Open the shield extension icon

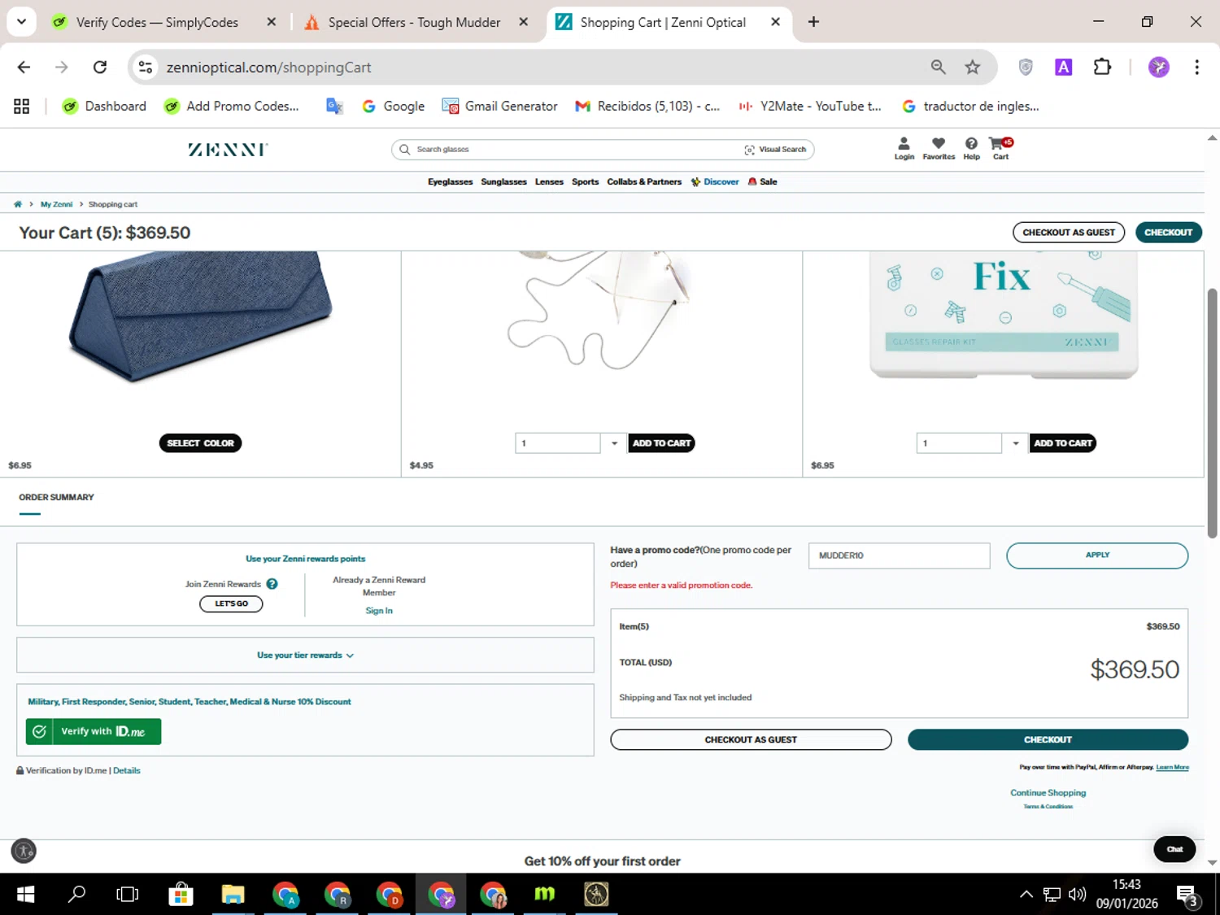[x=1026, y=68]
